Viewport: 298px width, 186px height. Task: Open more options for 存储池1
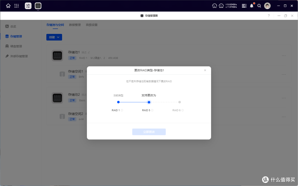click(284, 56)
